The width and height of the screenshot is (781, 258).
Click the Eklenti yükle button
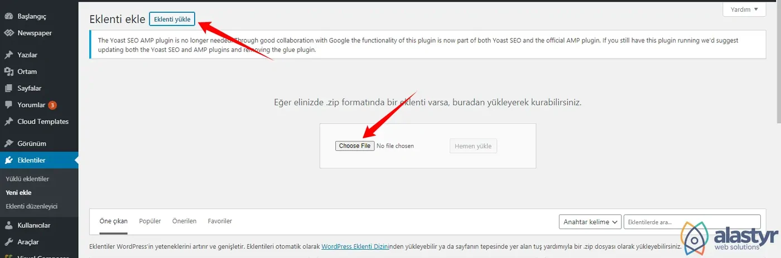pos(172,20)
